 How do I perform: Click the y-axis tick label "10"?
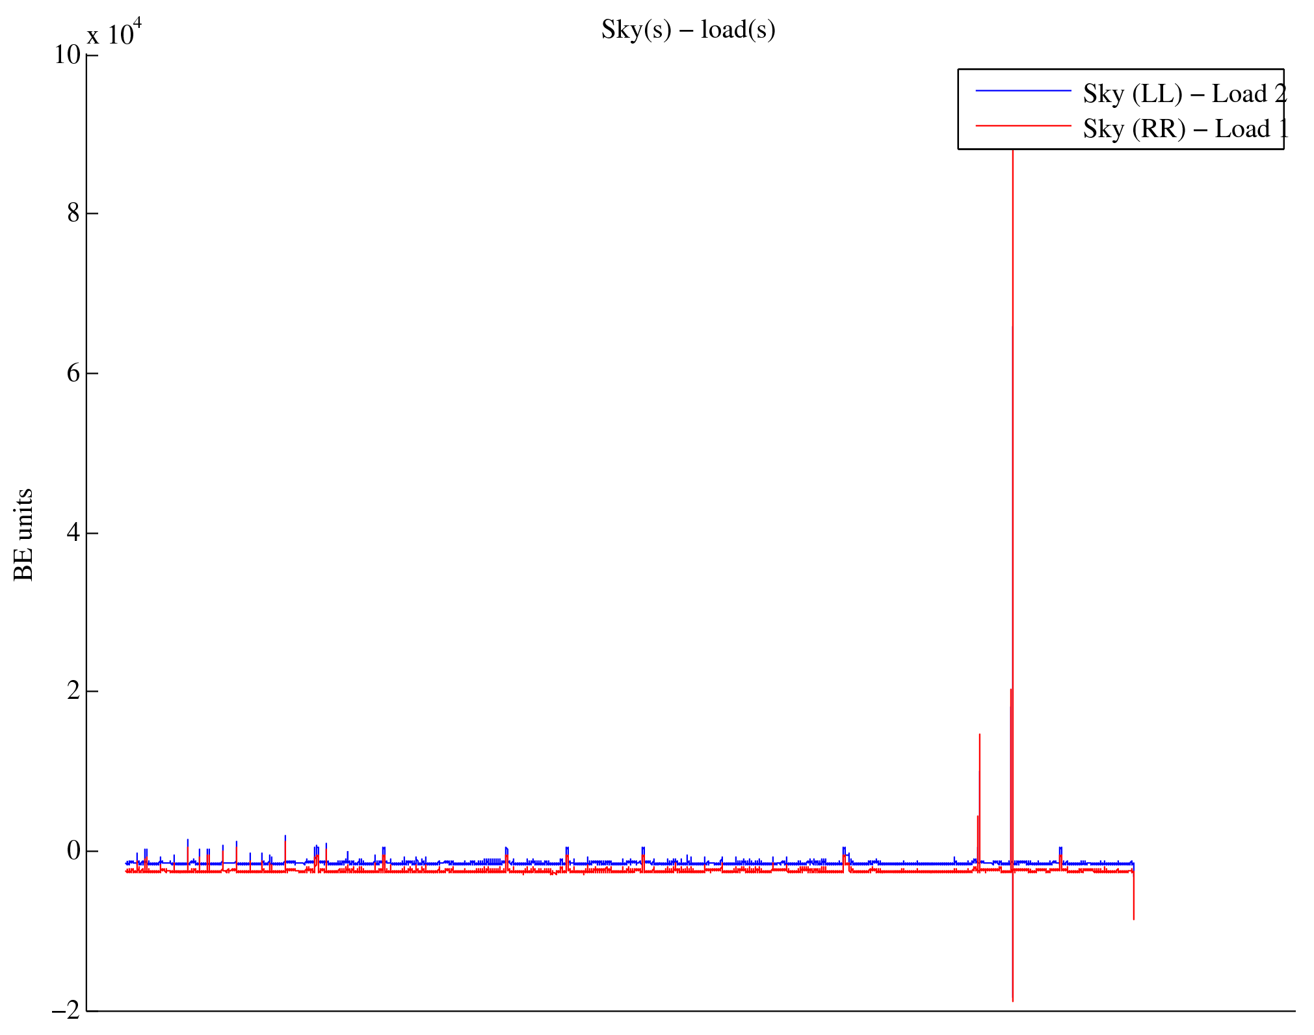click(66, 55)
